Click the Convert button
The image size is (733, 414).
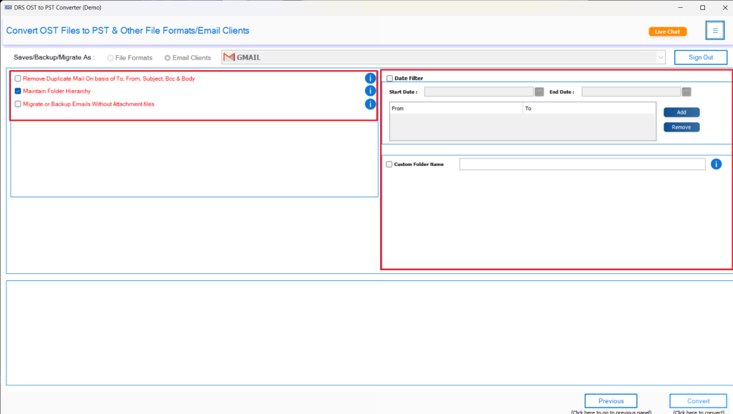(x=697, y=400)
